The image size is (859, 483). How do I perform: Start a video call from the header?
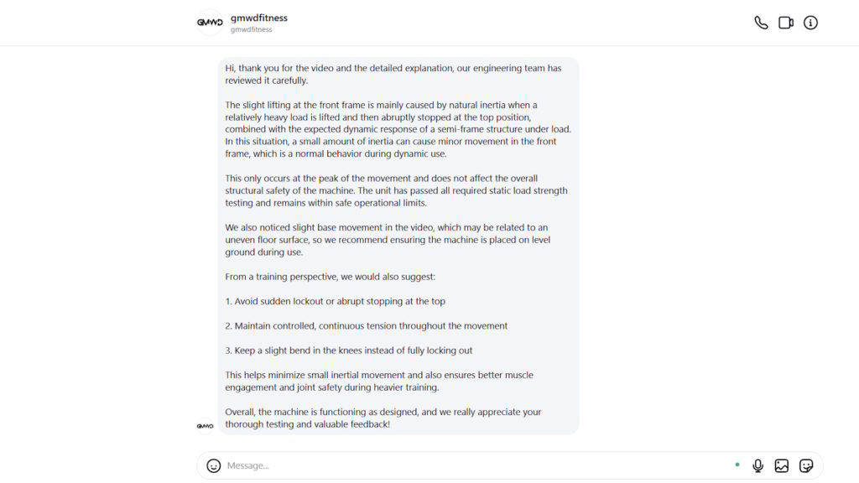coord(786,23)
